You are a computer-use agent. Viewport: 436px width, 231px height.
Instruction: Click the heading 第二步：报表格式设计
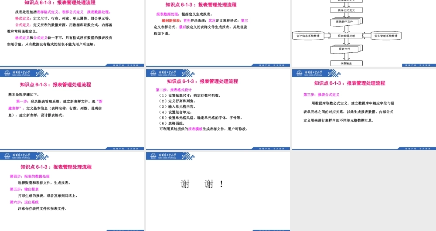click(x=174, y=90)
